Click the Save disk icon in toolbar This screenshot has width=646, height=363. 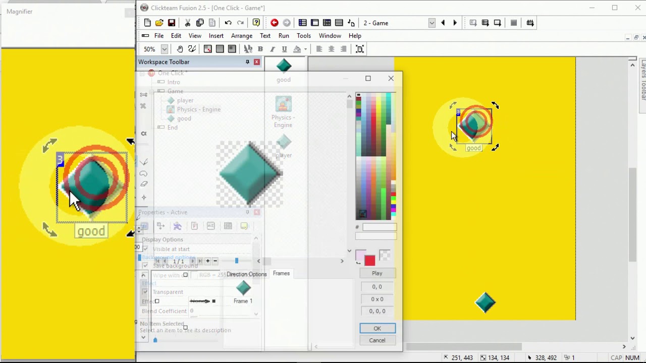click(x=172, y=23)
